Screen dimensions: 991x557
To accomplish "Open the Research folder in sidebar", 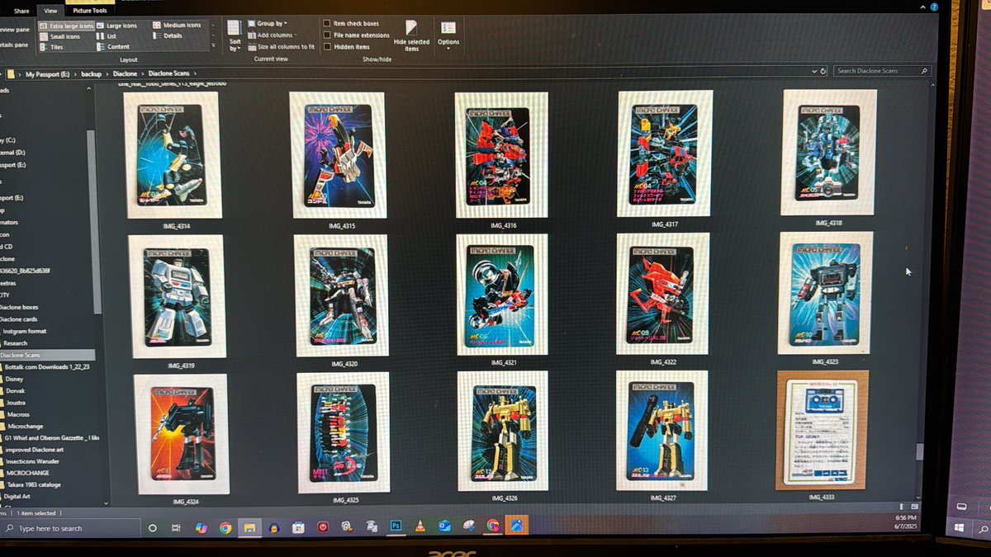I will (15, 342).
